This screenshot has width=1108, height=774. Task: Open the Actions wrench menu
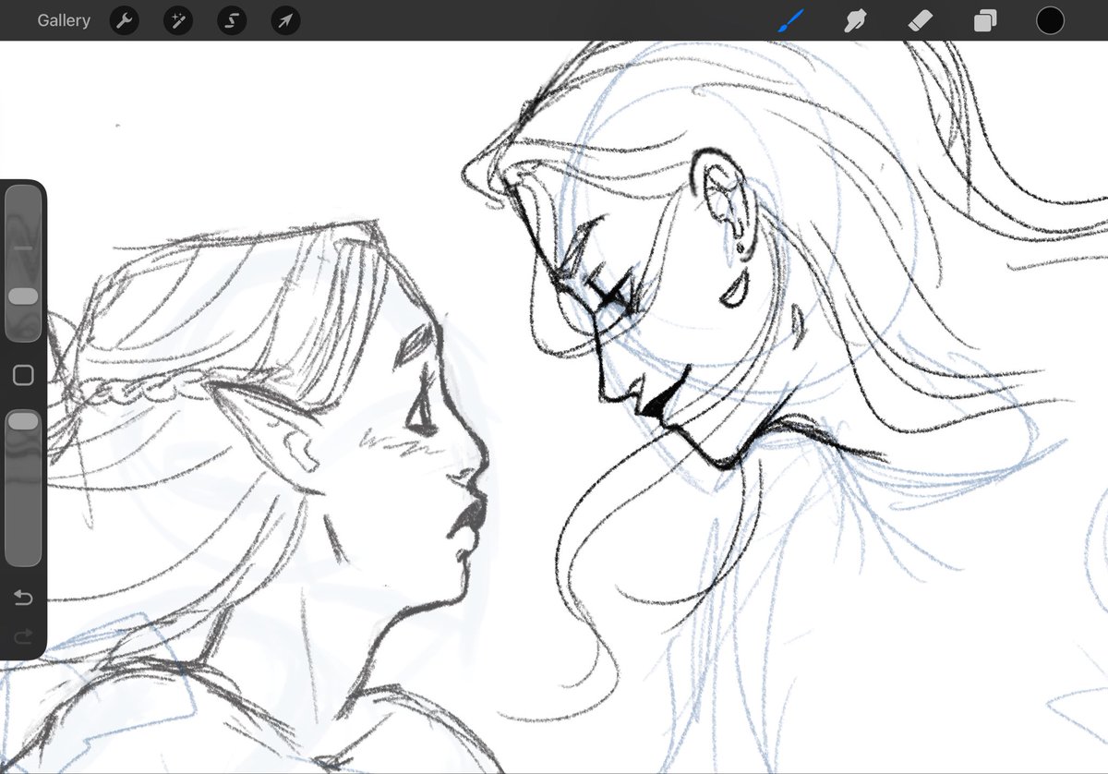[x=124, y=20]
